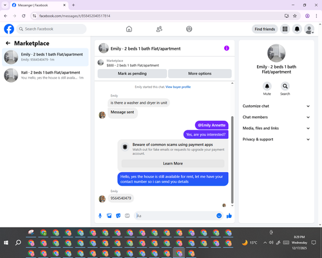The height and width of the screenshot is (258, 322).
Task: Open the Chrome profile icon
Action: (307, 15)
